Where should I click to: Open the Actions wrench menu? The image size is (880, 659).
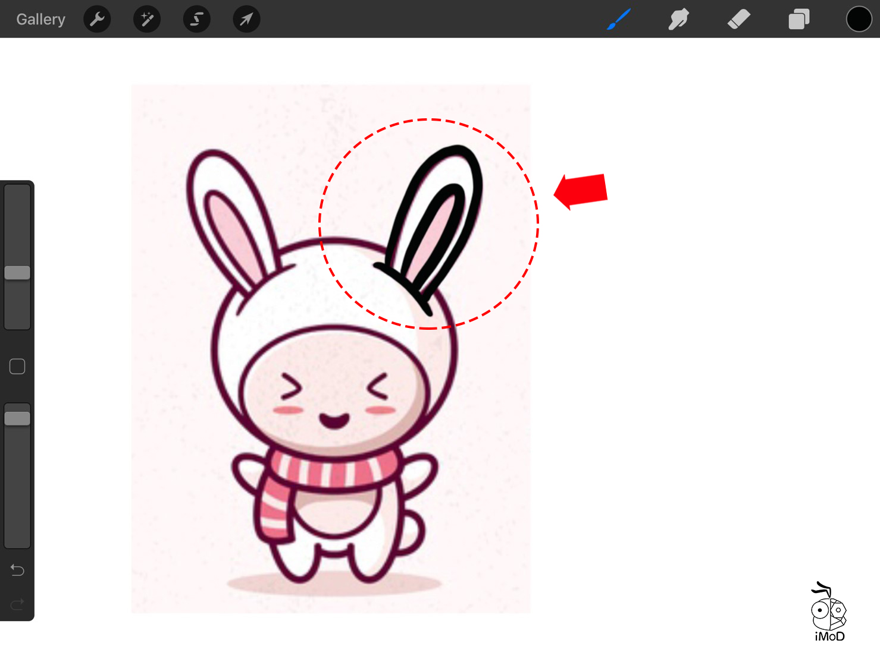click(97, 20)
